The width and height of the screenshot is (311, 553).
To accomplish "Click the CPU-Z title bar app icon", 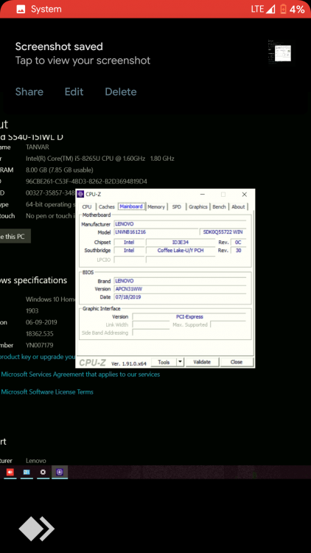I will [x=80, y=195].
